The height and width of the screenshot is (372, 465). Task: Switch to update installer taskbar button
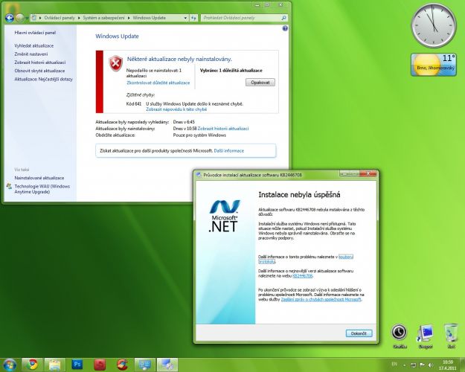(167, 365)
